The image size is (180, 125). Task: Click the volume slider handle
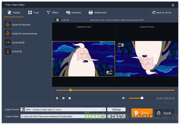click(142, 98)
